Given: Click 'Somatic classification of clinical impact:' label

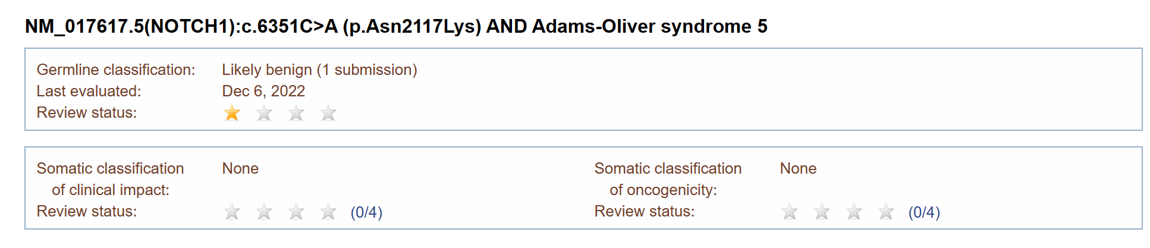Looking at the screenshot, I should pyautogui.click(x=110, y=179).
